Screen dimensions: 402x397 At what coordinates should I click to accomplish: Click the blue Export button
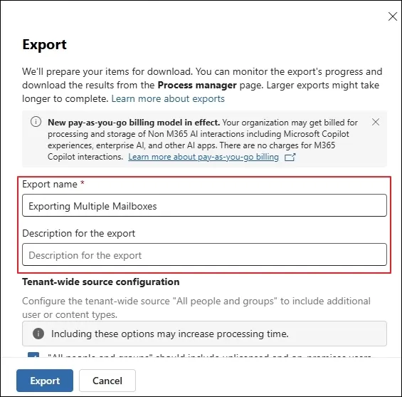[45, 381]
